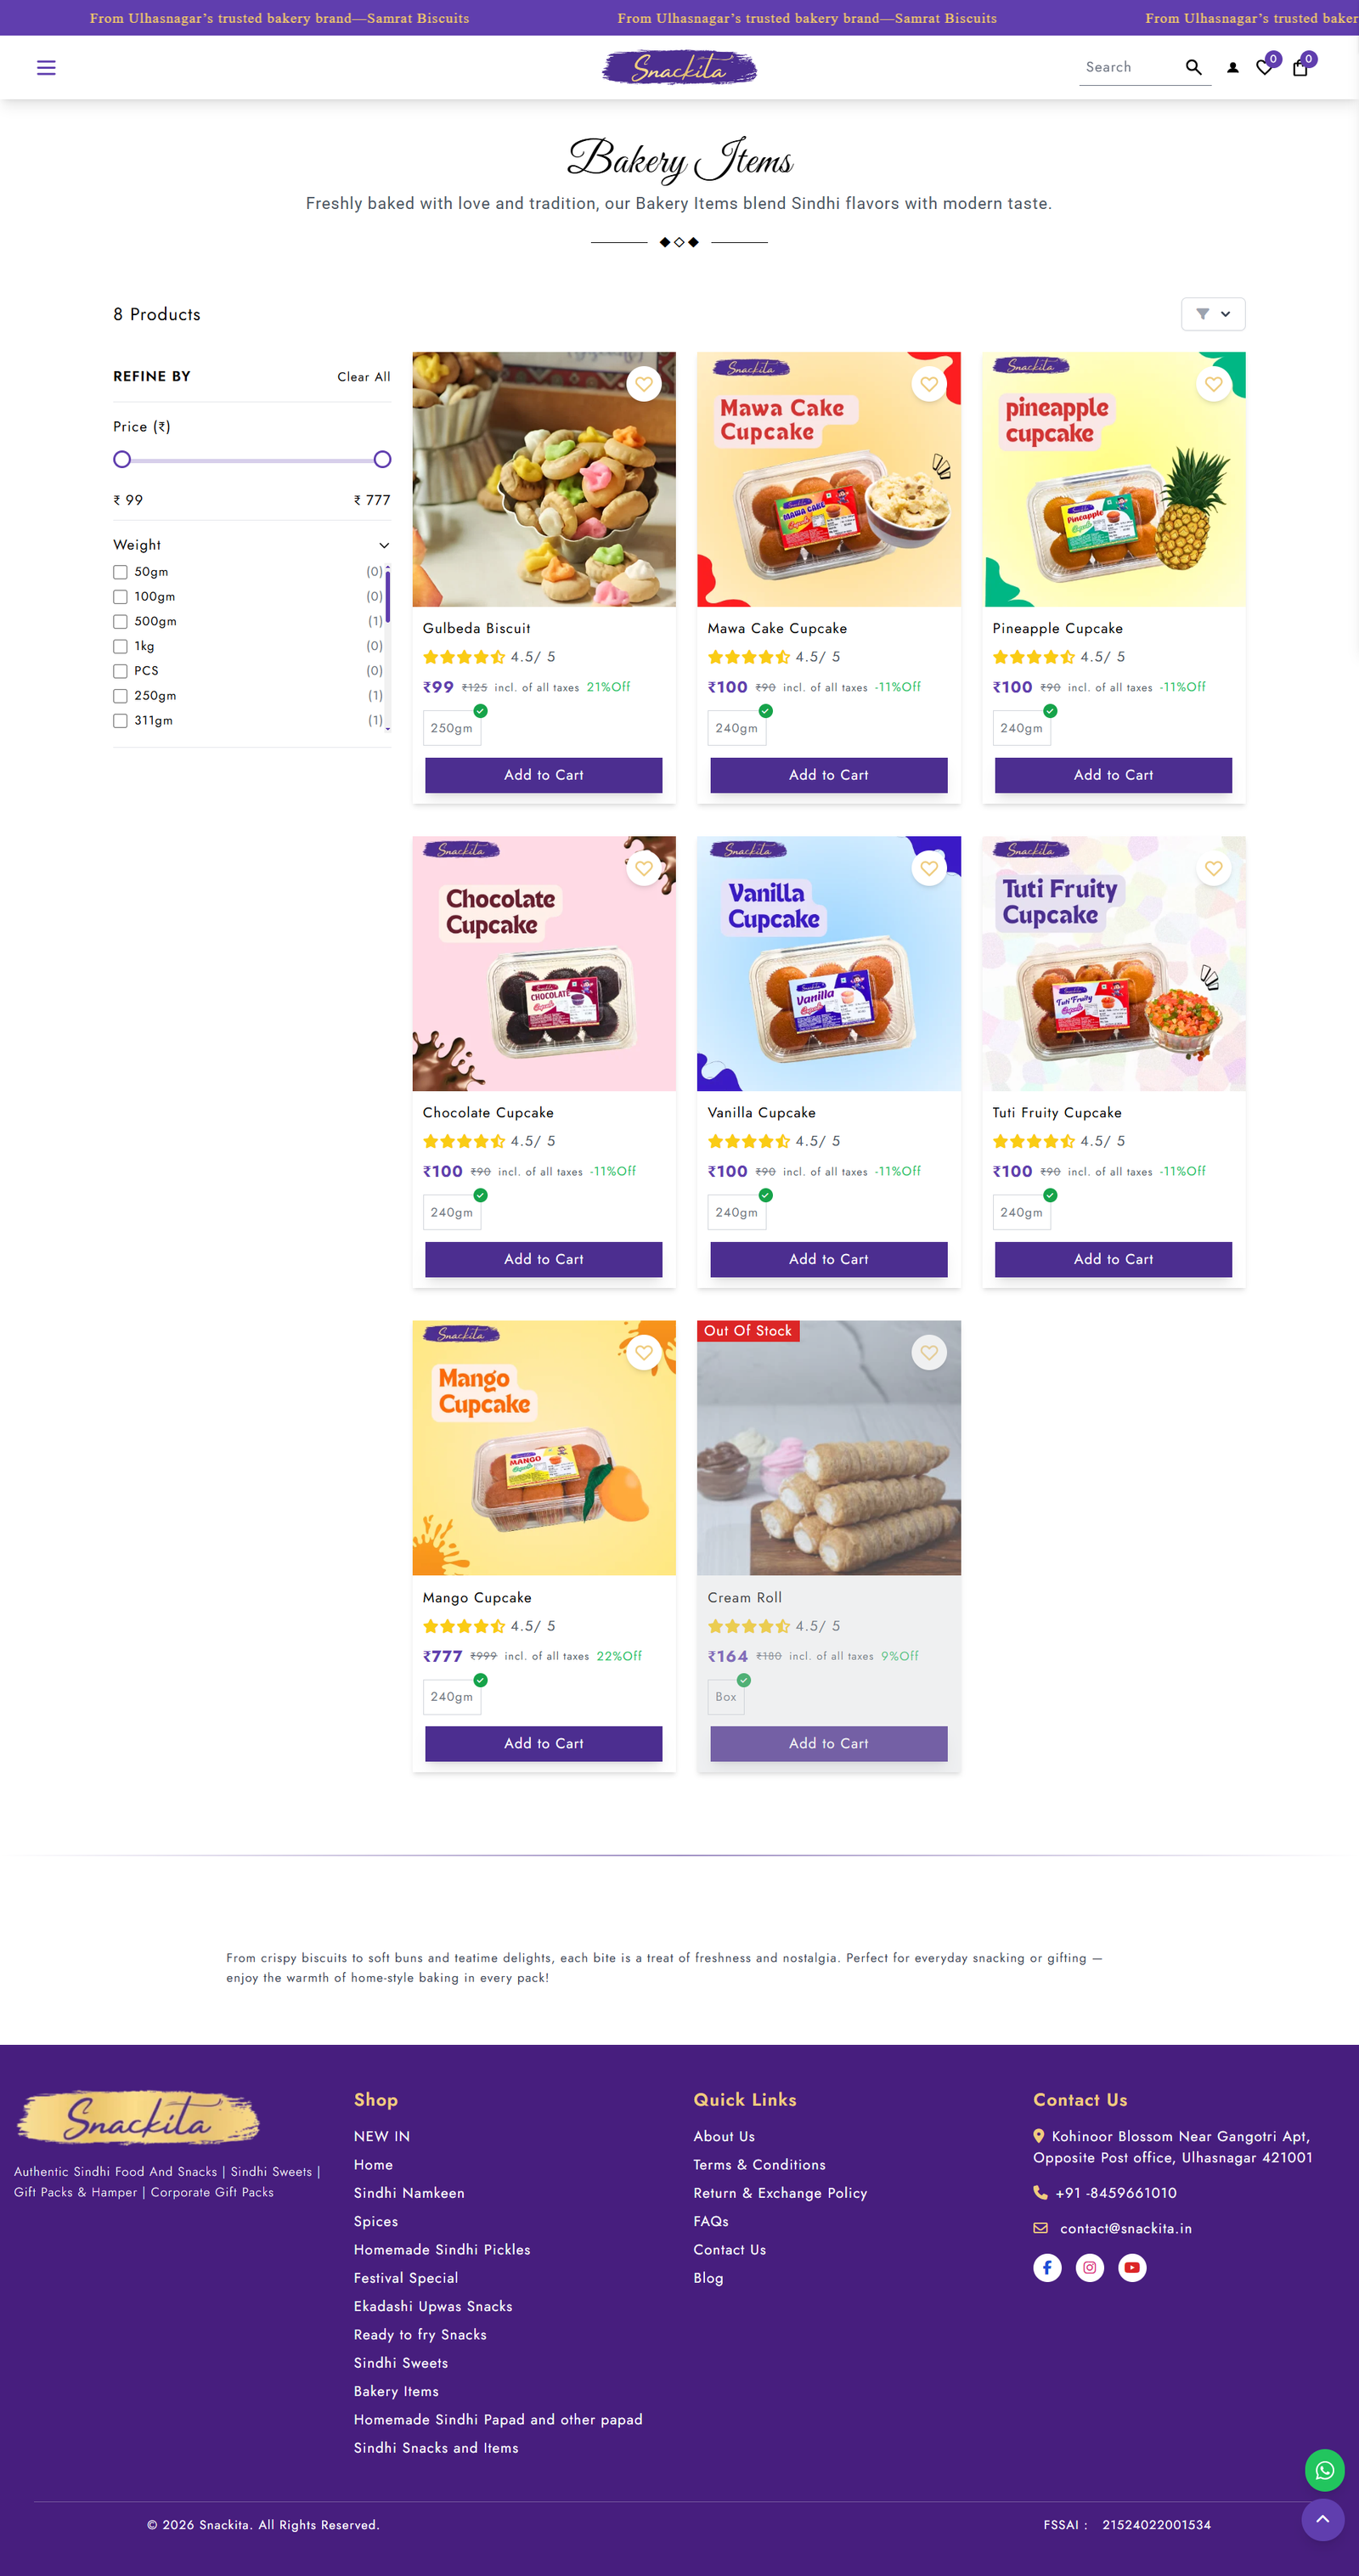Open the wishlist heart in header
The width and height of the screenshot is (1359, 2576).
(1264, 68)
